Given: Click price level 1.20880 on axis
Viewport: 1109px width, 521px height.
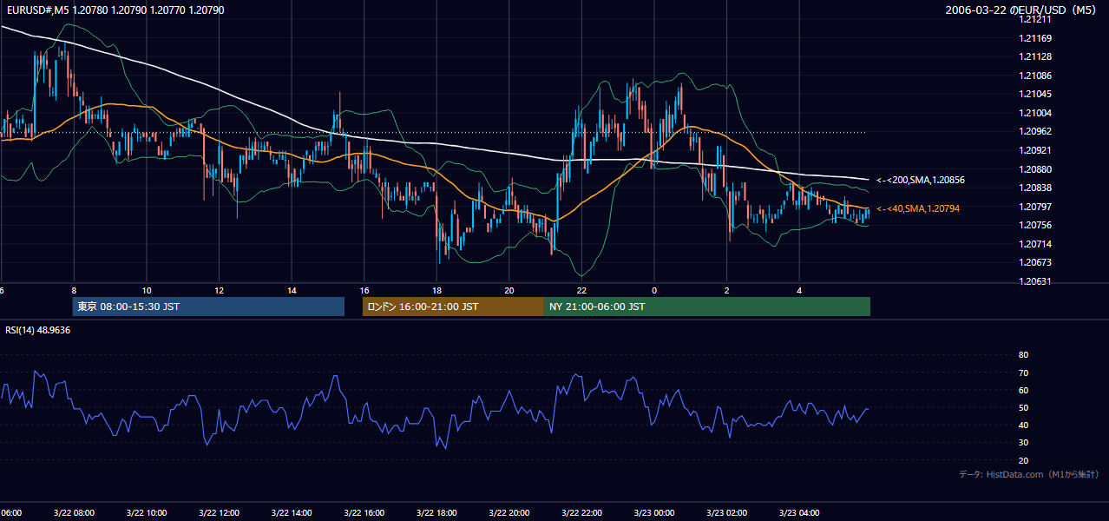Looking at the screenshot, I should [x=1034, y=169].
